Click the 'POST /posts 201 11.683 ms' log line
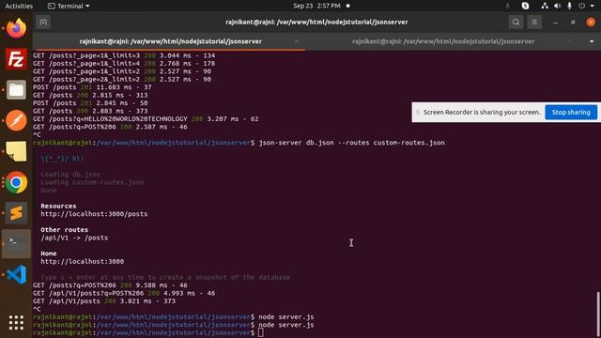The image size is (601, 338). pyautogui.click(x=92, y=87)
